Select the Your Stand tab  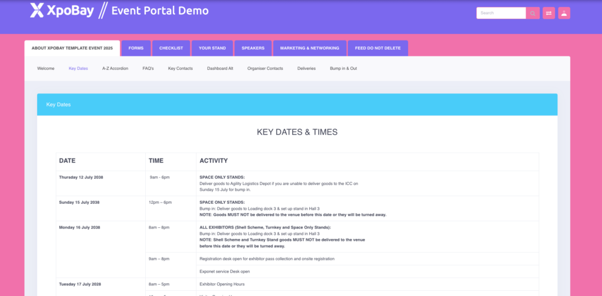pyautogui.click(x=212, y=48)
